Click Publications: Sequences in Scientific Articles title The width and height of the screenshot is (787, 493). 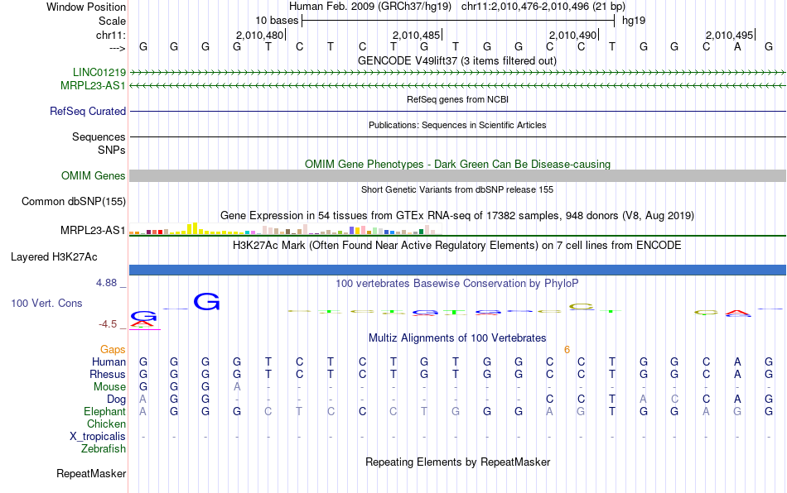coord(457,125)
